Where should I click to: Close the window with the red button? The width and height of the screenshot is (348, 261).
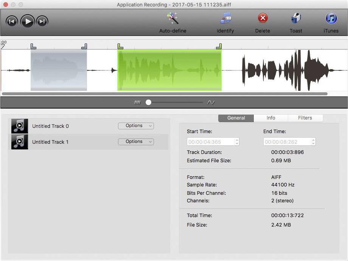tap(6, 5)
